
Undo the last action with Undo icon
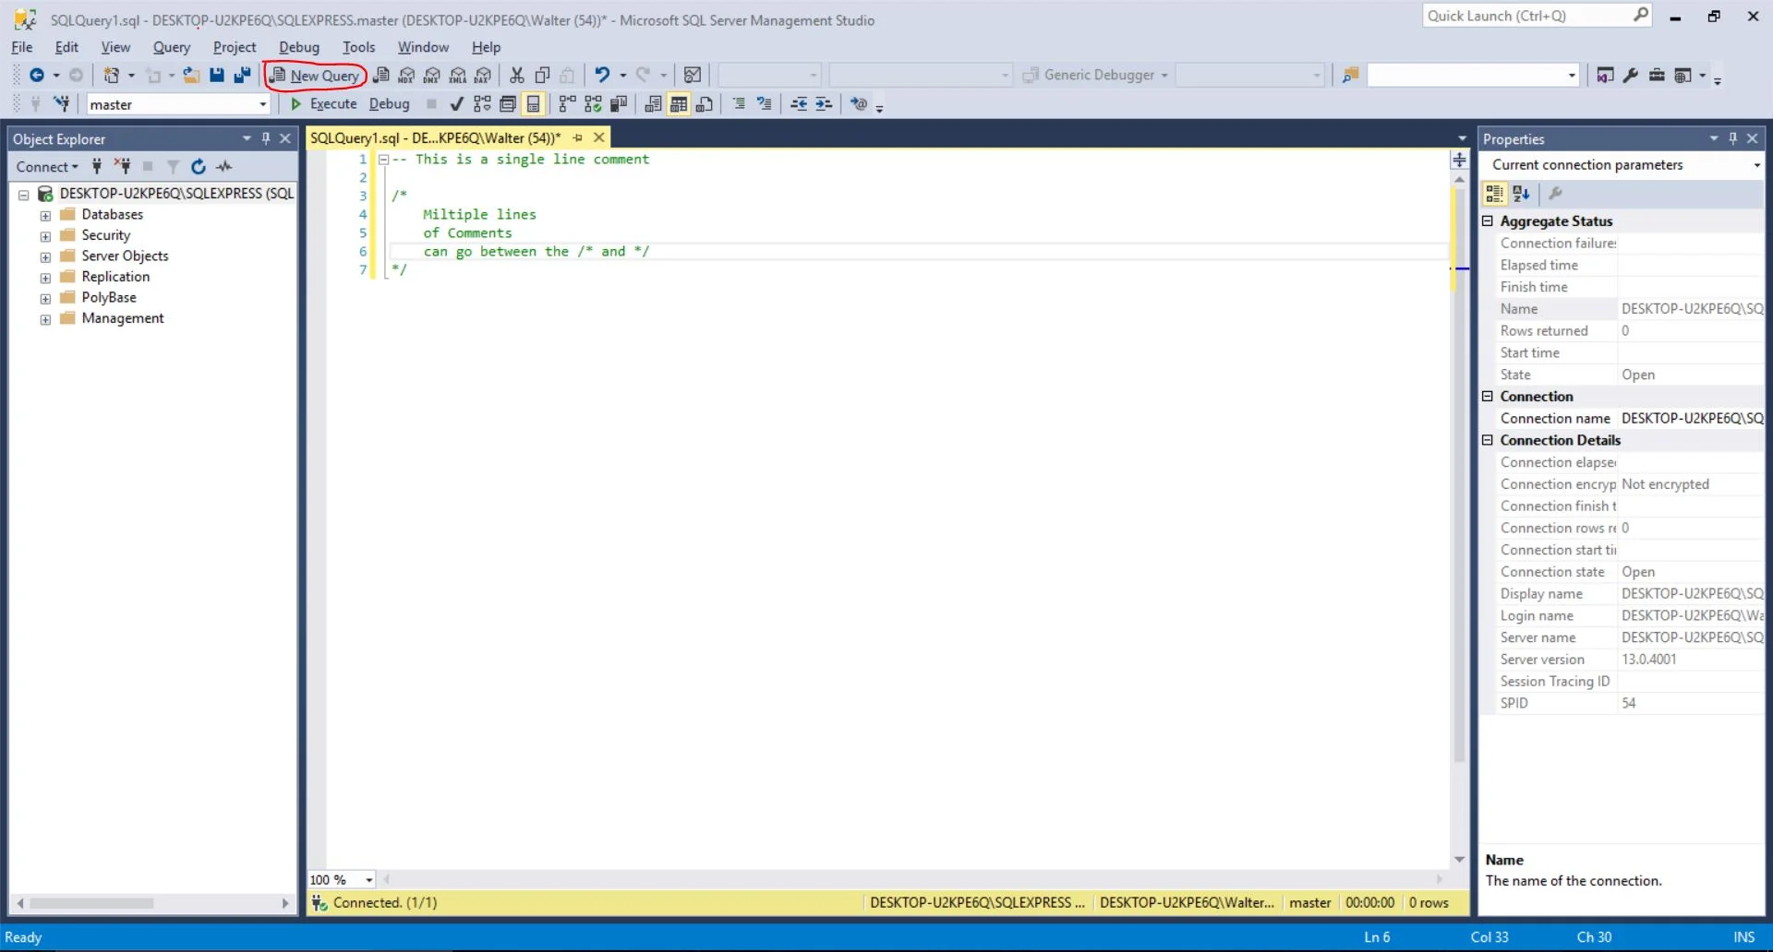pos(602,76)
